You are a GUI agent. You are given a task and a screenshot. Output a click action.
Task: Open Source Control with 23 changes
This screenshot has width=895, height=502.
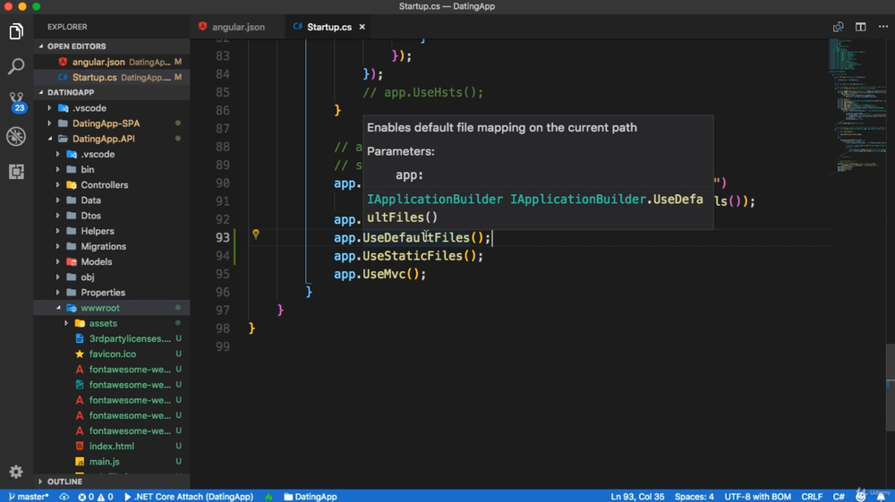16,101
